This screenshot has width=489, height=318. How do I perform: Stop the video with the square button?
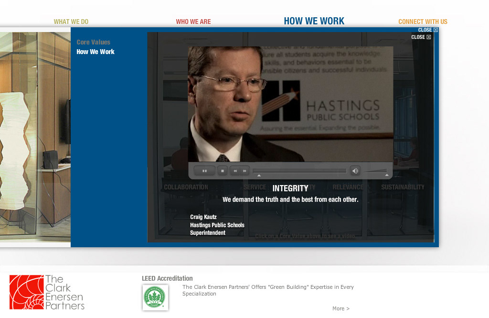pos(223,171)
